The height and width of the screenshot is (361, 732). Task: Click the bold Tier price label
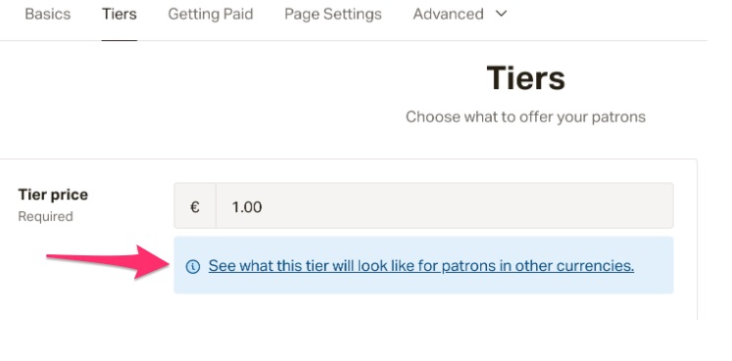pyautogui.click(x=53, y=195)
